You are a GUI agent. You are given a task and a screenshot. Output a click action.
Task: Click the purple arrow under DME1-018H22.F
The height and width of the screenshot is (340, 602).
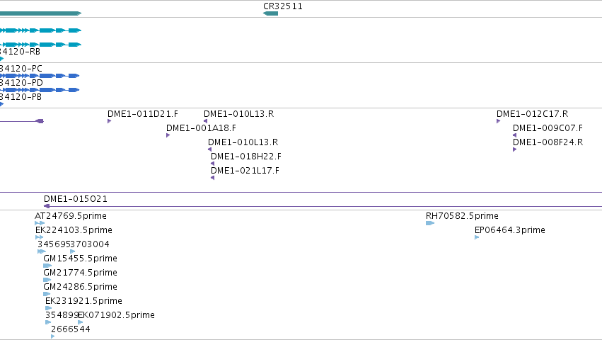point(213,164)
